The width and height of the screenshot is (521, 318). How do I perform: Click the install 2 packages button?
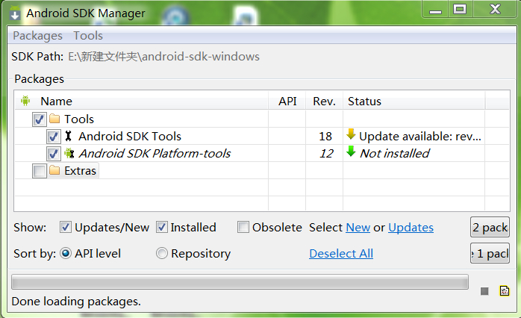pos(490,227)
